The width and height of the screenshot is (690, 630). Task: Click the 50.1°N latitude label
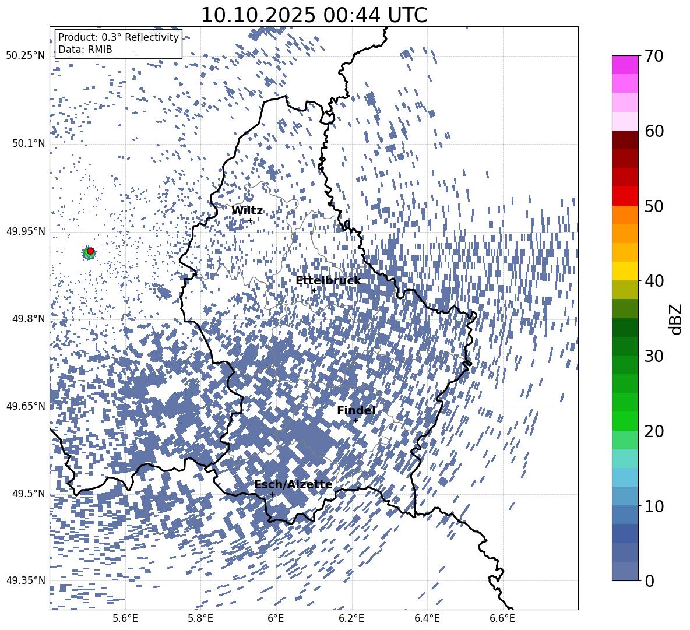(x=29, y=143)
